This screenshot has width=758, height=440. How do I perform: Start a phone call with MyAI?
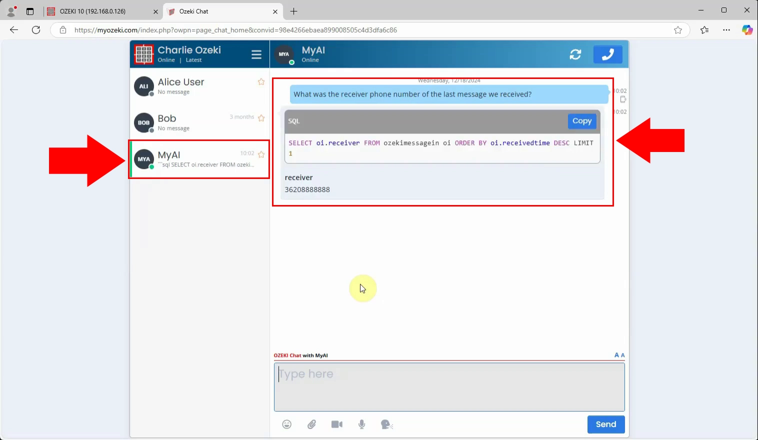pos(607,54)
